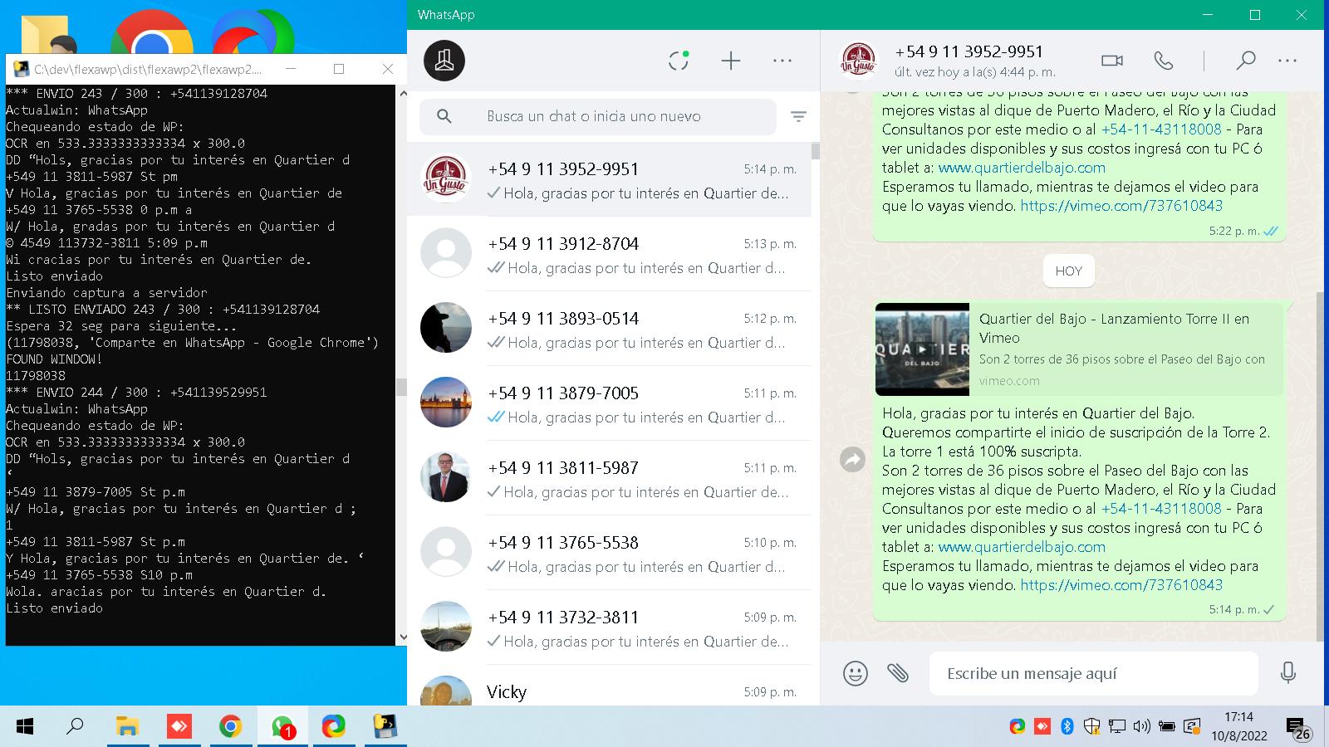Image resolution: width=1329 pixels, height=747 pixels.
Task: Open chat with +54 9 11 3879-7005
Action: tap(609, 404)
